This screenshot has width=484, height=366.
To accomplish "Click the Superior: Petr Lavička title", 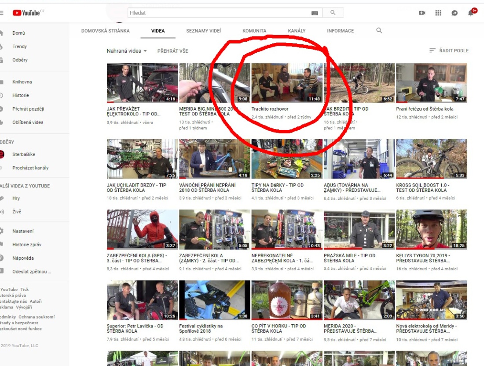I will point(135,328).
